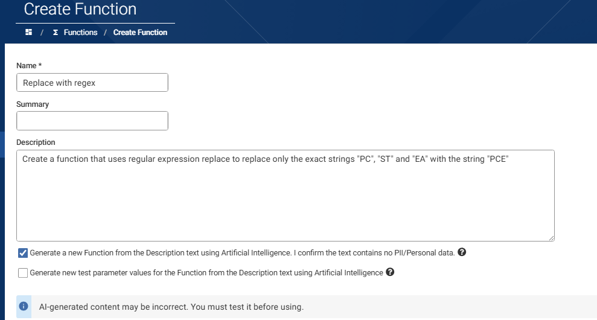Click the Create Function page heading
597x320 pixels.
click(x=80, y=9)
